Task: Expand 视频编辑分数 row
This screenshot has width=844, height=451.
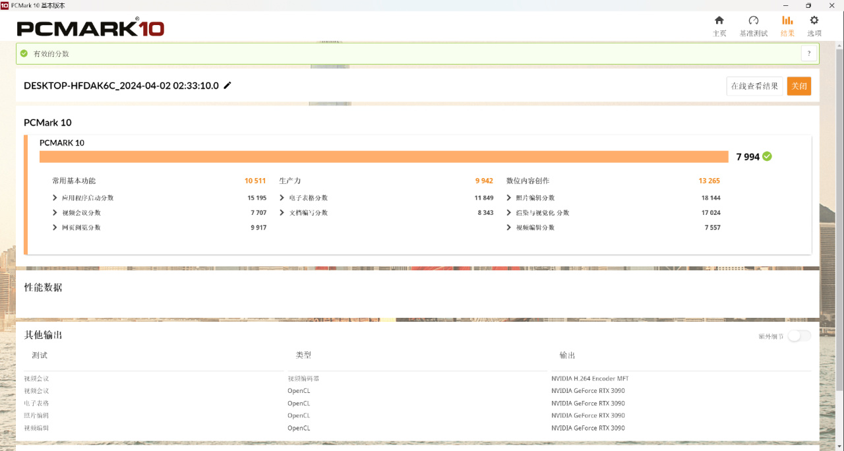Action: click(531, 227)
